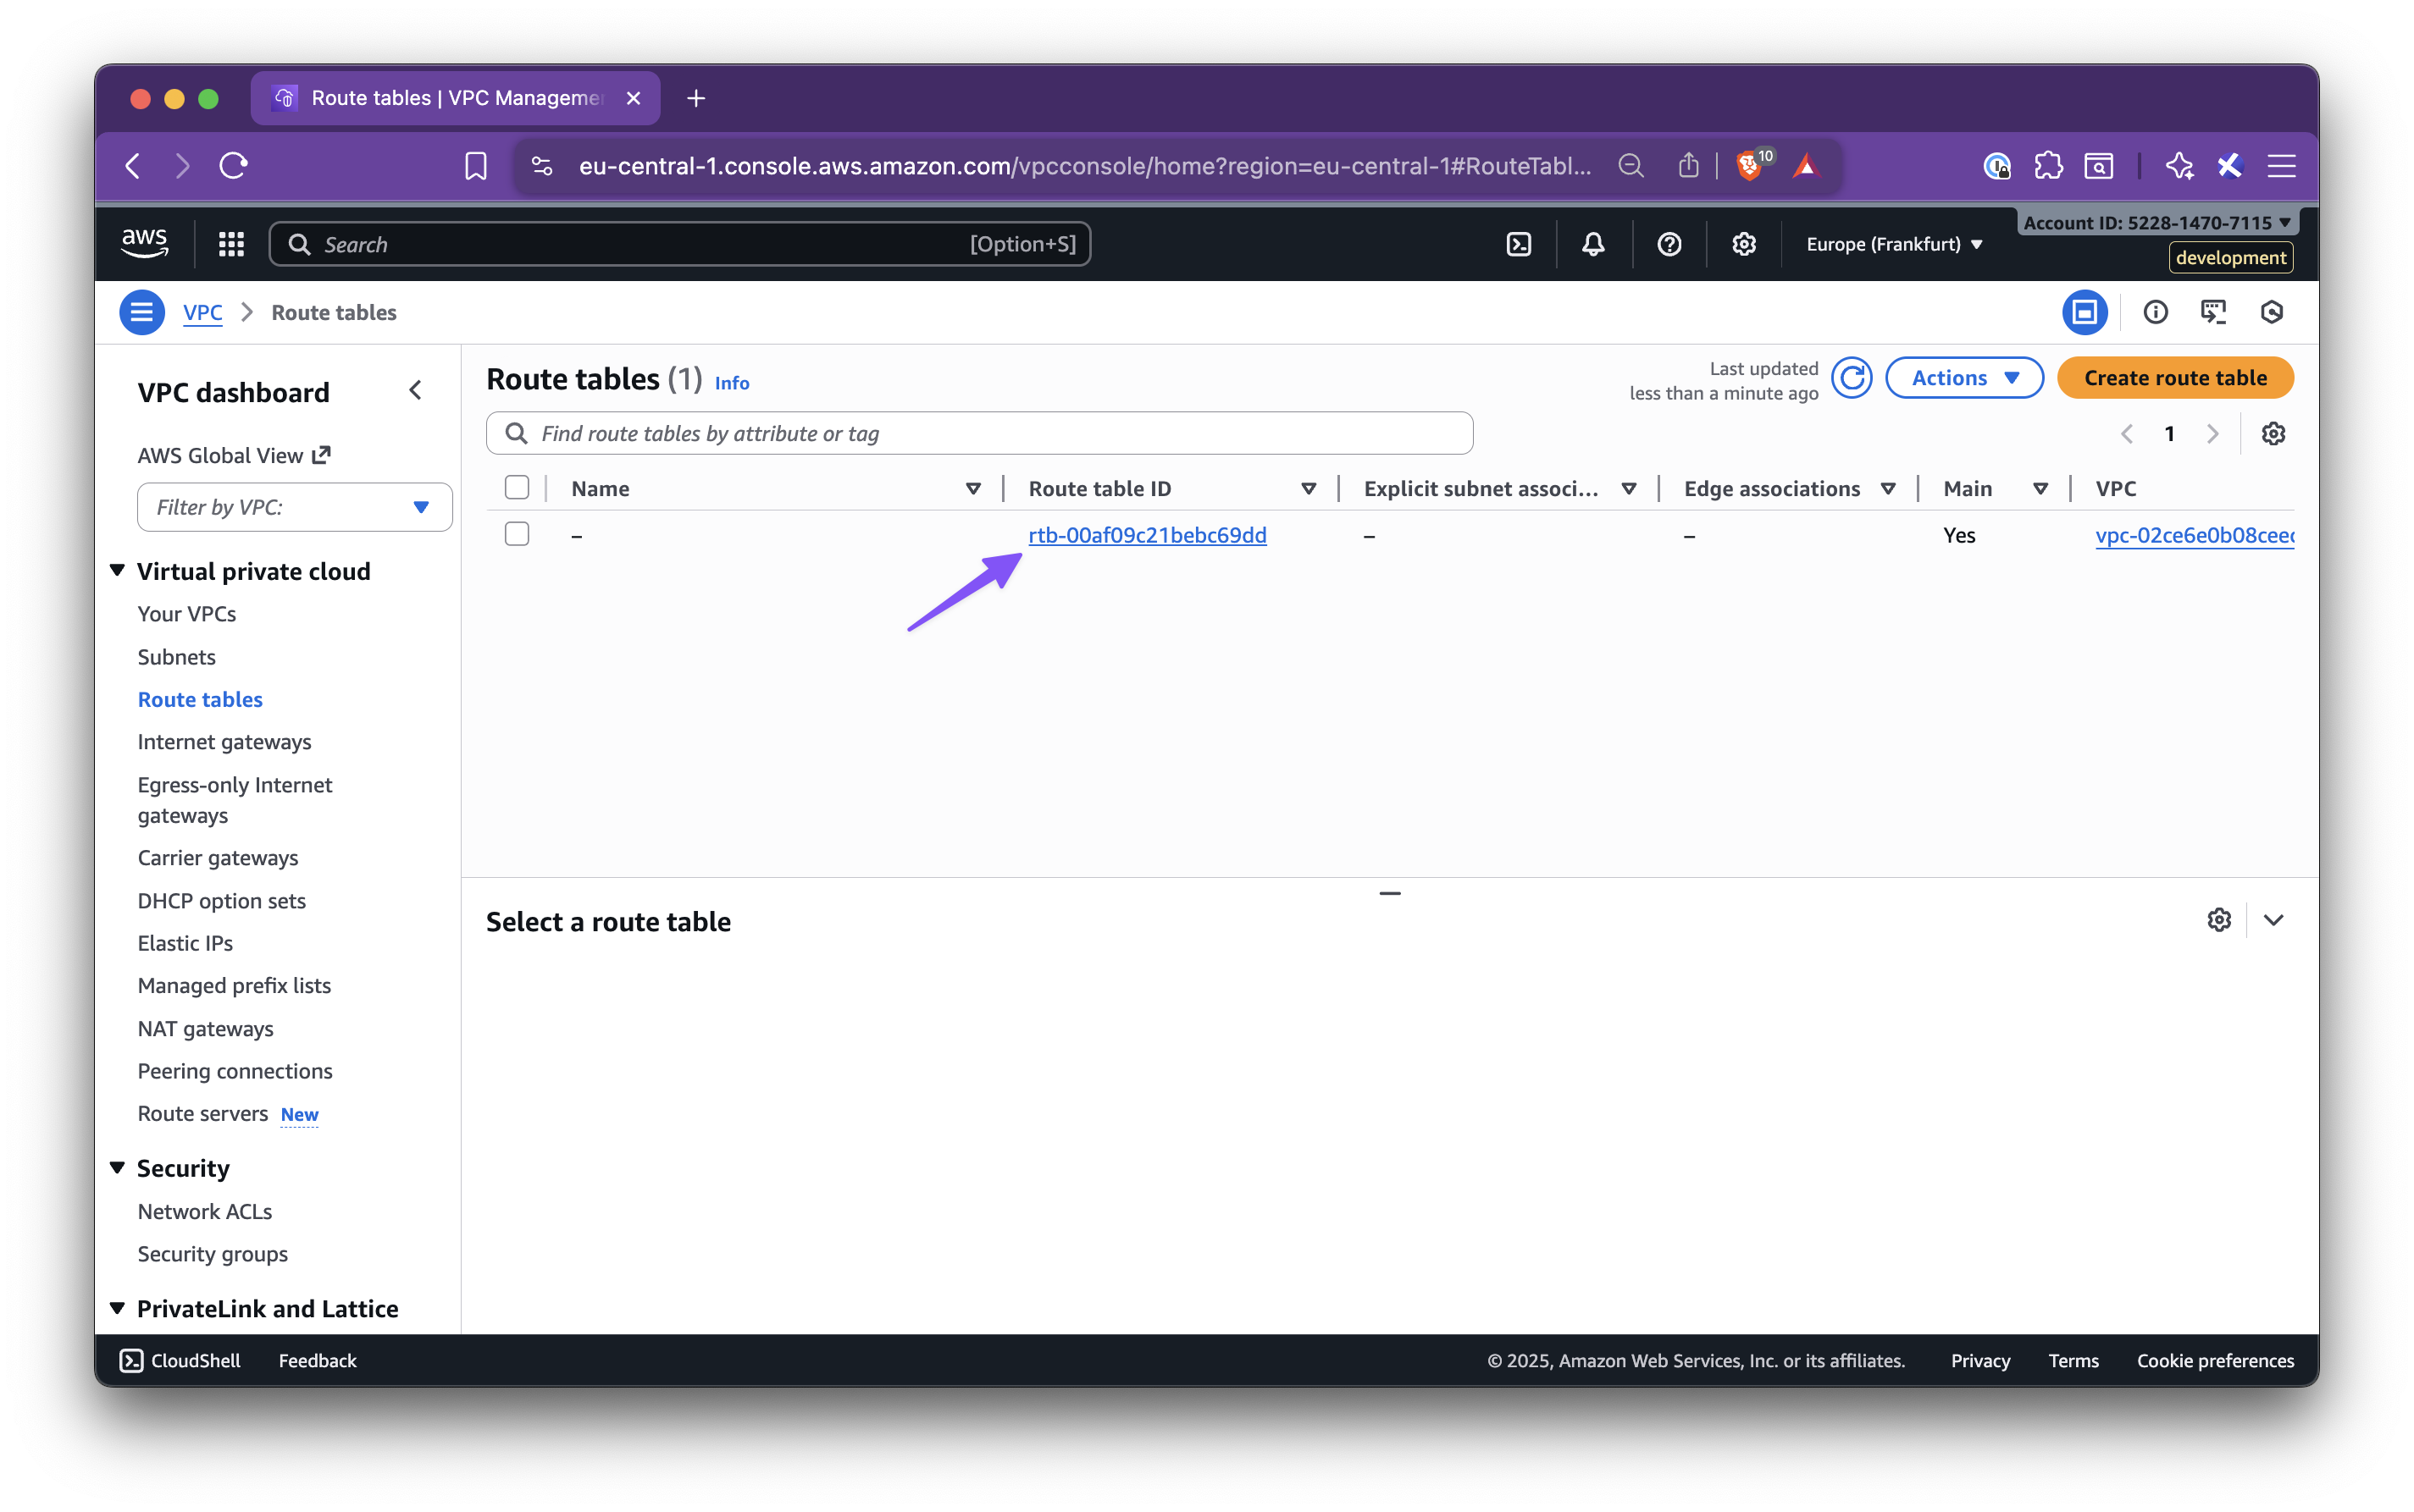Image resolution: width=2414 pixels, height=1512 pixels.
Task: Open route table list preferences gear
Action: pos(2273,433)
